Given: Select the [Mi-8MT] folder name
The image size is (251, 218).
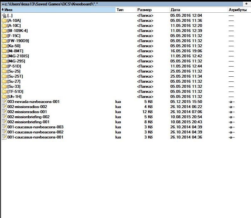Looking at the screenshot, I should point(16,51).
